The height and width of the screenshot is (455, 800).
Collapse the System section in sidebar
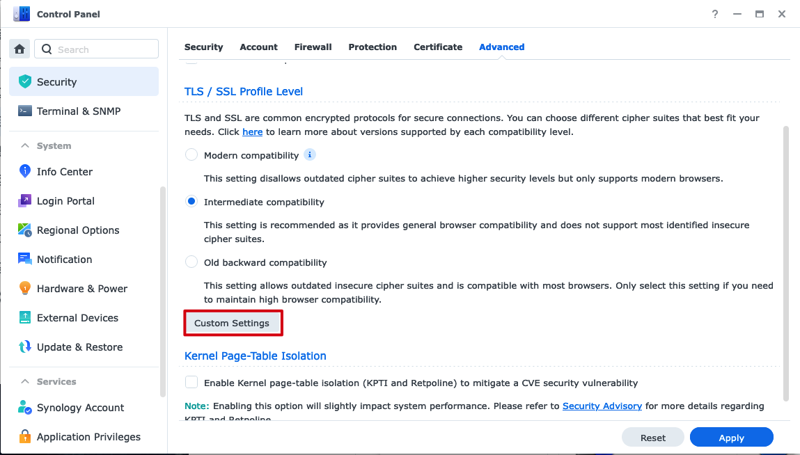(25, 145)
